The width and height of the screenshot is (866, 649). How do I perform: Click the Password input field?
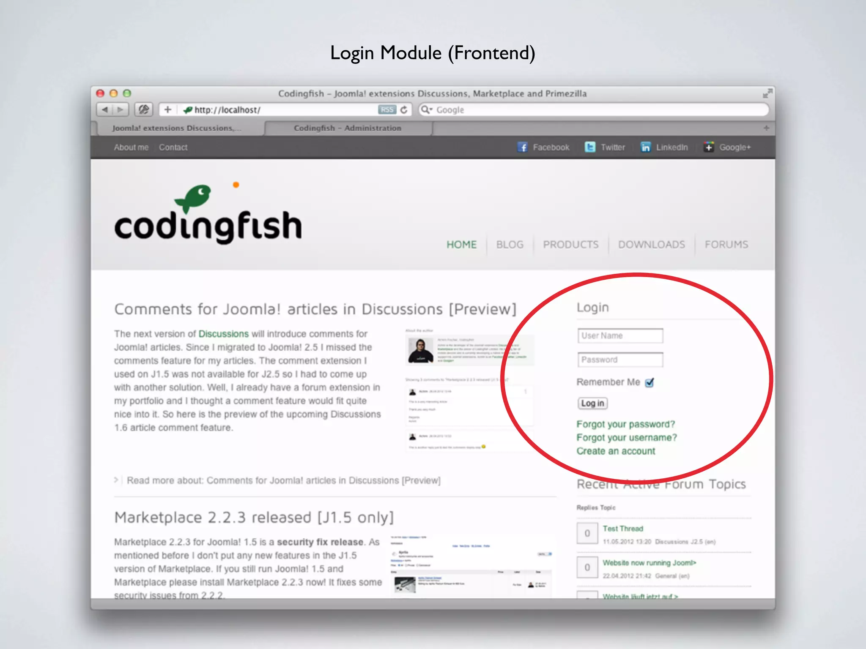click(620, 360)
